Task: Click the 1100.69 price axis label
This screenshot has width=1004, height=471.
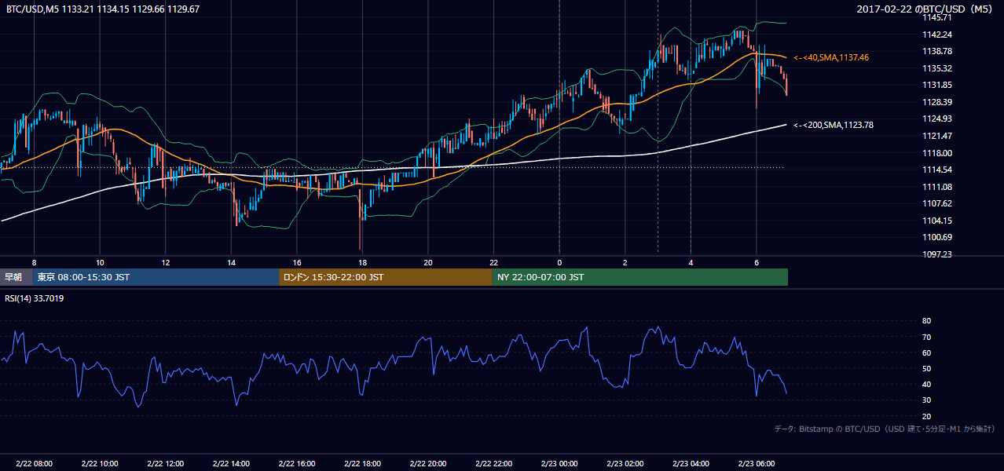Action: tap(938, 237)
